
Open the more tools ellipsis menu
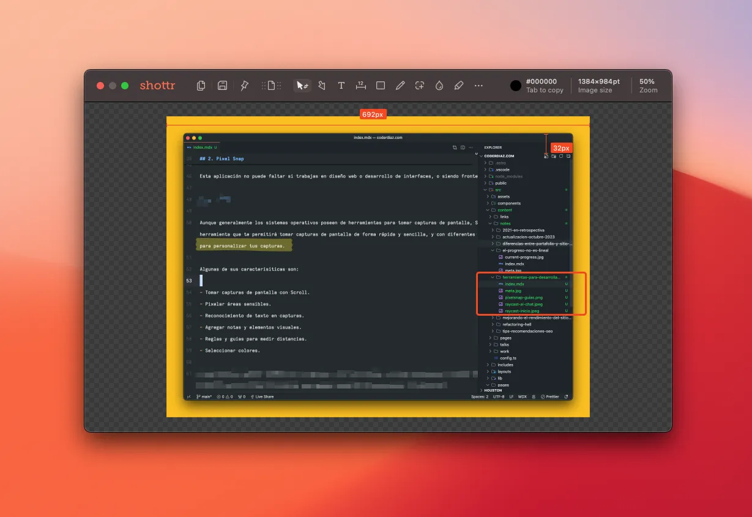(x=478, y=86)
